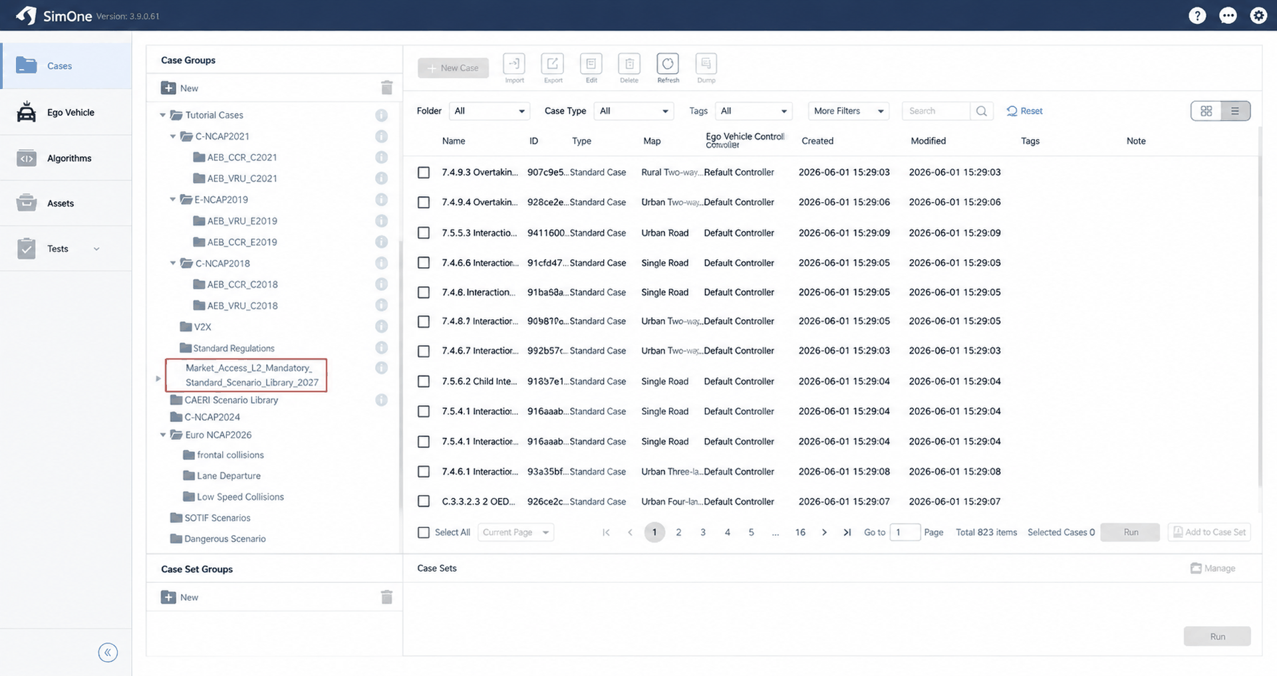
Task: Open the Cases sidebar section
Action: pyautogui.click(x=66, y=66)
